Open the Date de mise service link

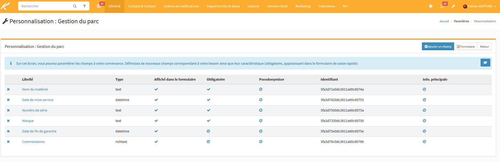coord(38,100)
